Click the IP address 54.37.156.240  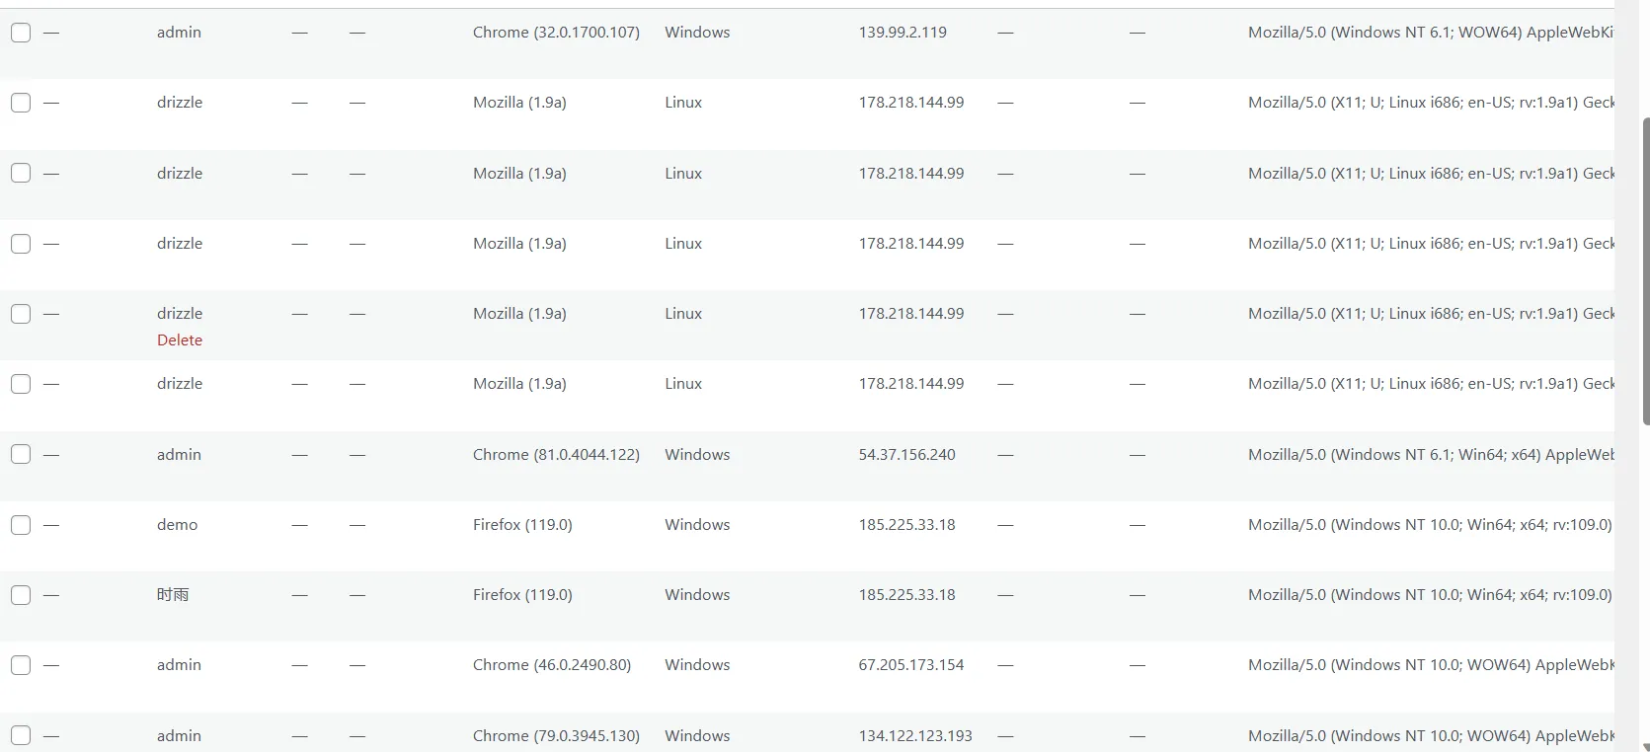(x=906, y=455)
